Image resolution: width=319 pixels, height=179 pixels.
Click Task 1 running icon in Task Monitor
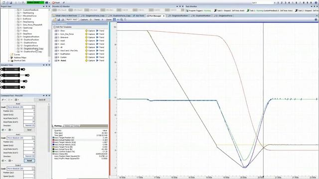[248, 10]
